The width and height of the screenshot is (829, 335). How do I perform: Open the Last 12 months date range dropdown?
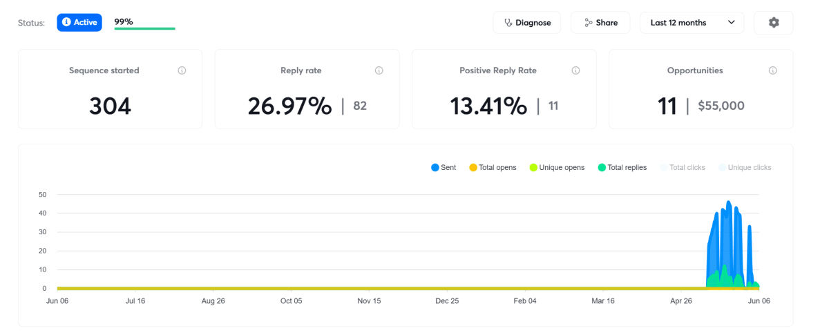692,23
